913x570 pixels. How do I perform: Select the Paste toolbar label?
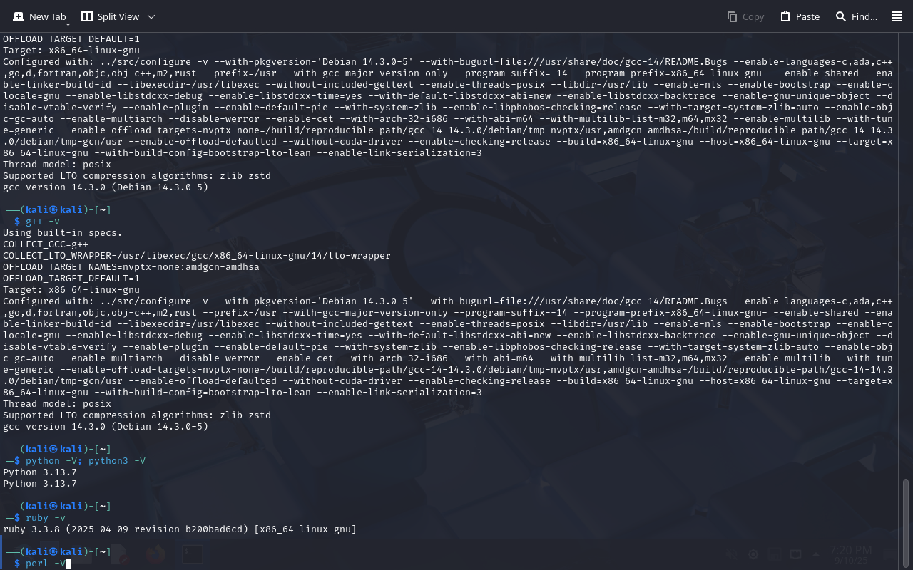click(x=807, y=16)
